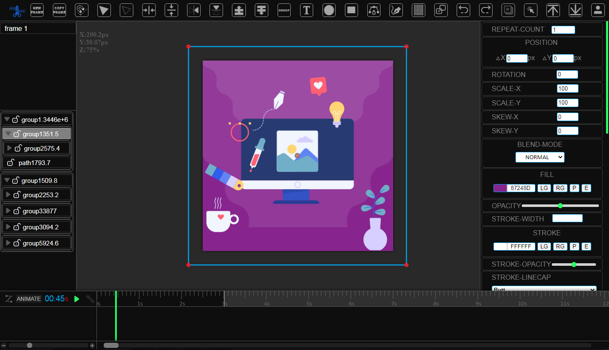
Task: Select the circle shape tool
Action: tap(329, 10)
